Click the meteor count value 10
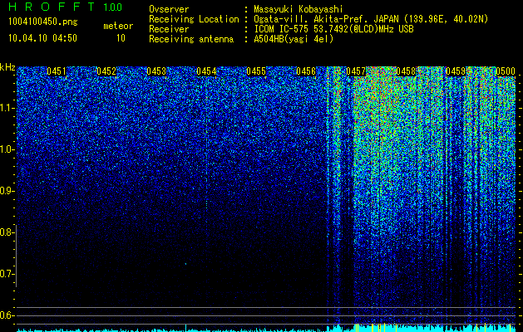523x332 pixels. coord(121,38)
